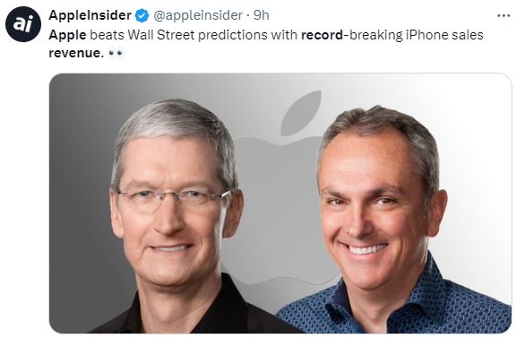516x338 pixels.
Task: Click the eyes emoji in the tweet
Action: tap(116, 53)
